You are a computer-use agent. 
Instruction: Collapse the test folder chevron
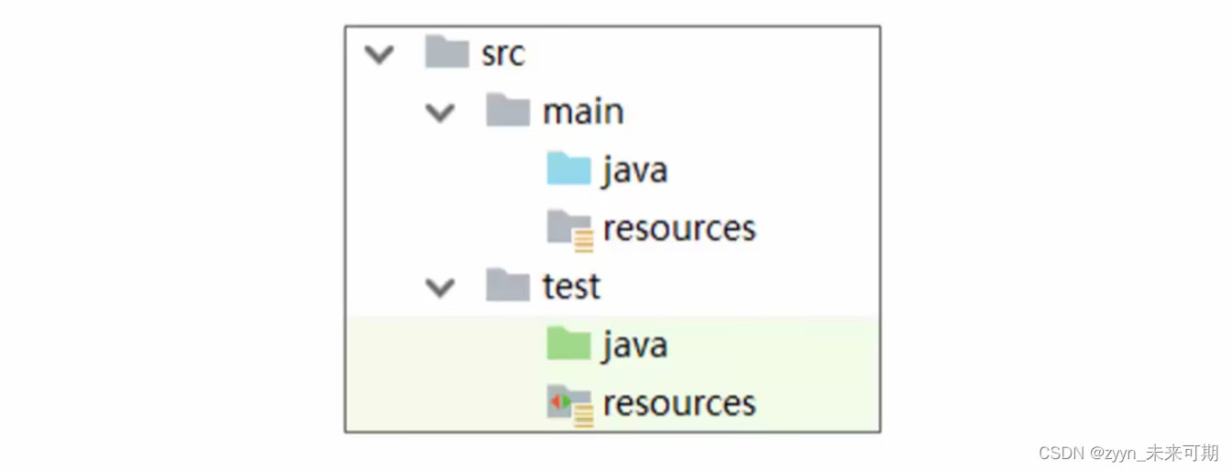pos(441,288)
